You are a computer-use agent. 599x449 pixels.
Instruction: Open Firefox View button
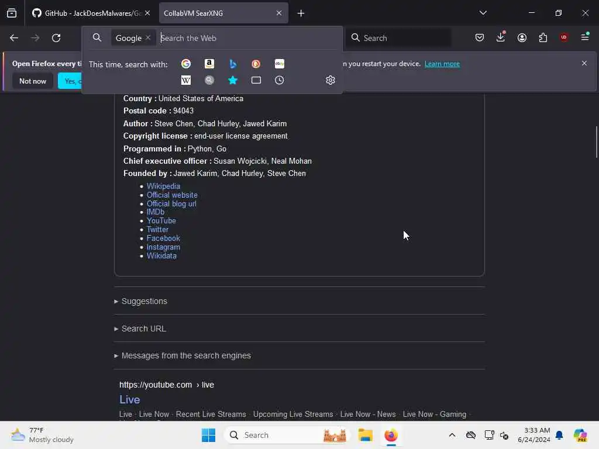click(x=12, y=13)
